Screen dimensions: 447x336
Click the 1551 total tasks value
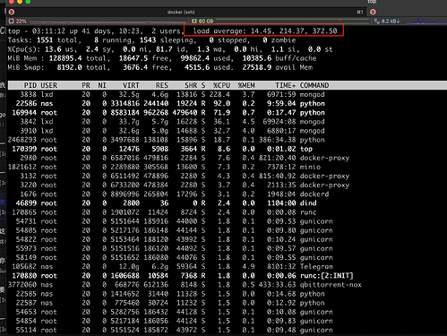[45, 40]
